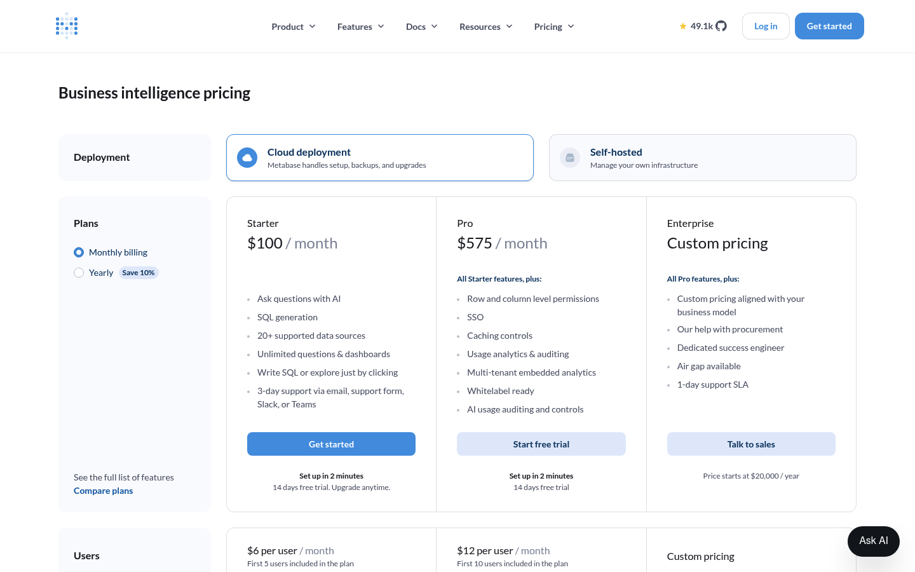Open the GitHub stars icon link
Image resolution: width=915 pixels, height=572 pixels.
(x=721, y=26)
